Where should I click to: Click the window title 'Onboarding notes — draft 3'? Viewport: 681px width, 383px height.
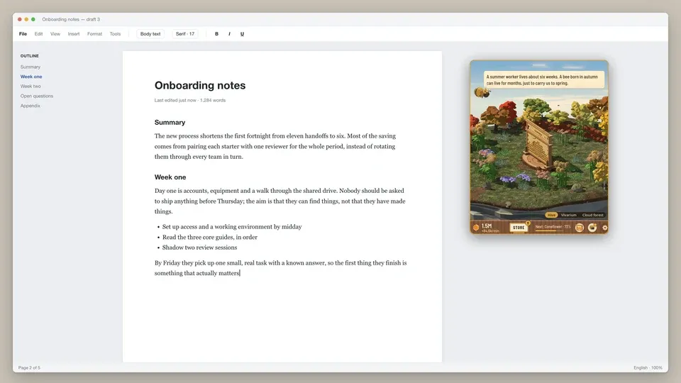[71, 20]
